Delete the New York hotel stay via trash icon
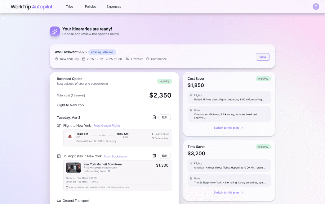 (154, 156)
